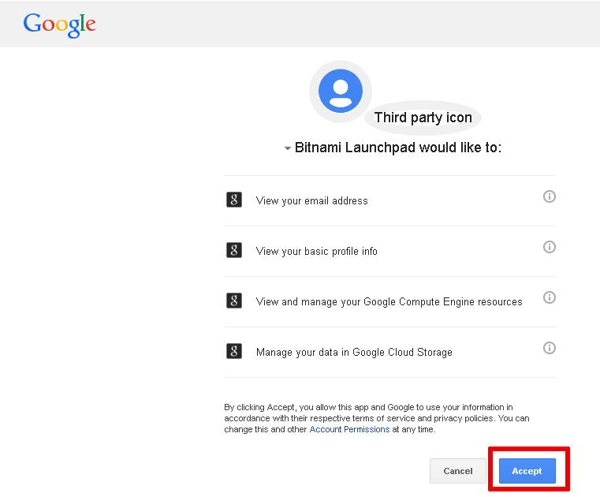Viewport: 600px width, 497px height.
Task: Click the 'Bitnami Launchpad would like to' heading
Action: click(x=398, y=148)
